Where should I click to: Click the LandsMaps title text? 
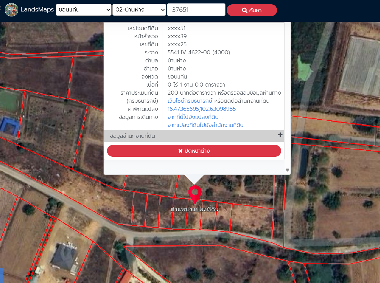(x=37, y=10)
